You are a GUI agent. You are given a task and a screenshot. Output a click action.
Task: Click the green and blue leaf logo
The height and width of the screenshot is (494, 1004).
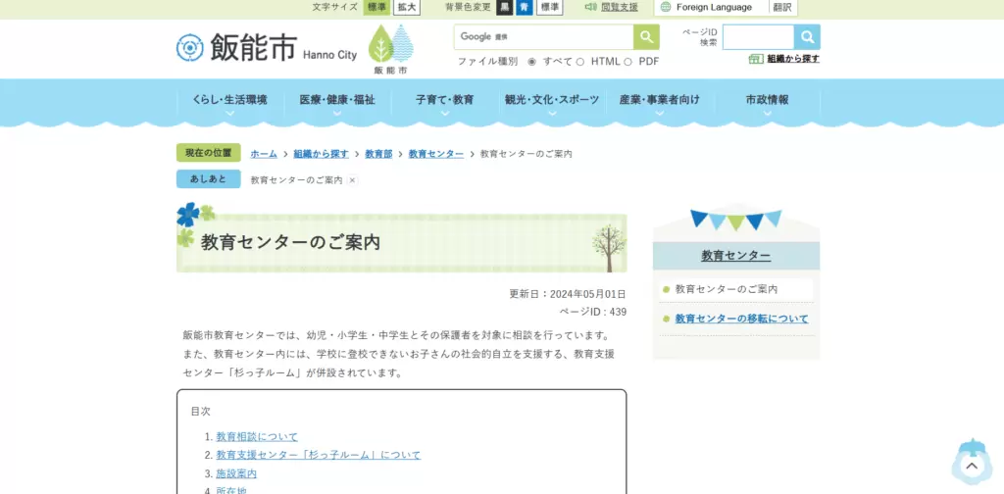(x=390, y=45)
